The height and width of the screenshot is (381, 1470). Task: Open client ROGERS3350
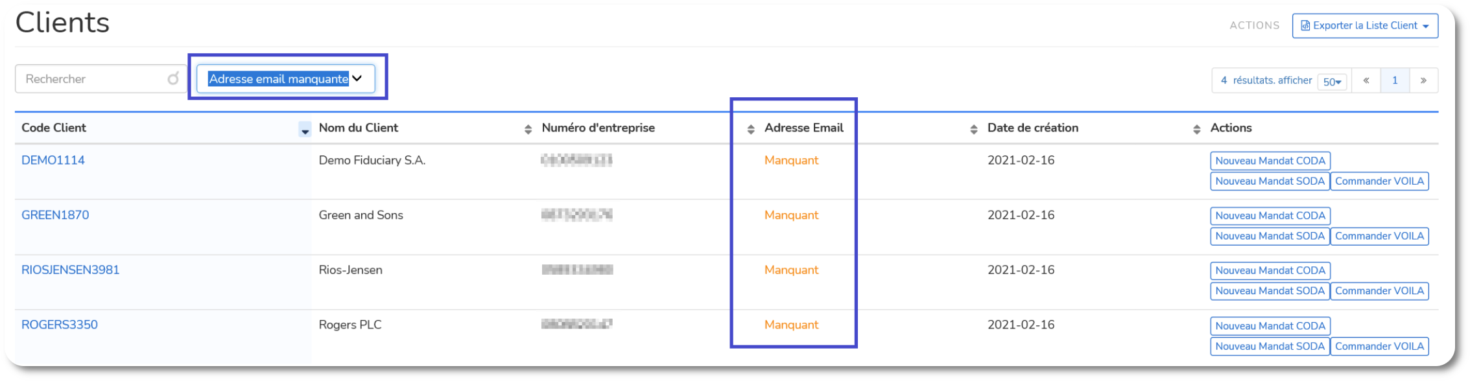click(60, 325)
